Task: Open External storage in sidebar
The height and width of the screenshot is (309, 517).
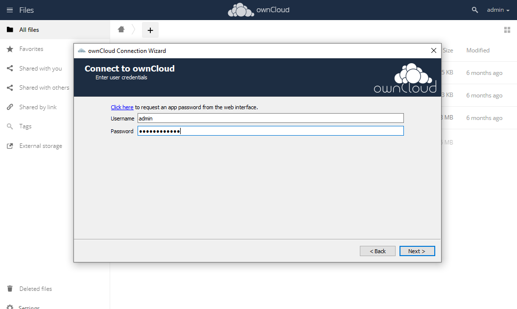Action: point(41,146)
